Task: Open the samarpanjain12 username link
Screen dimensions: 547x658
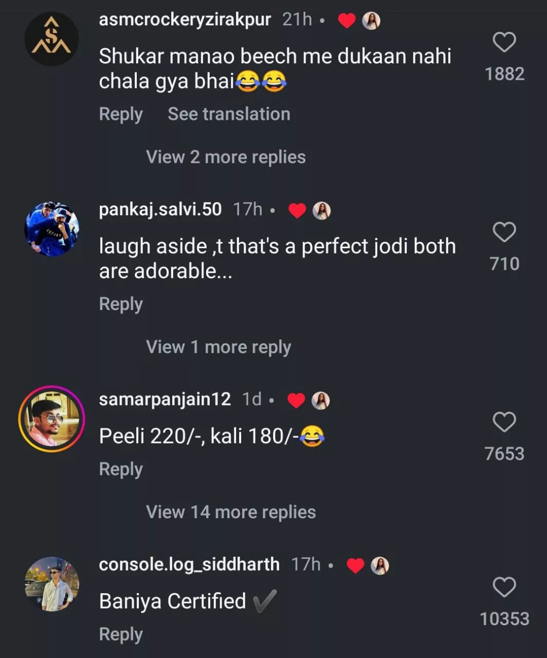Action: (x=165, y=399)
